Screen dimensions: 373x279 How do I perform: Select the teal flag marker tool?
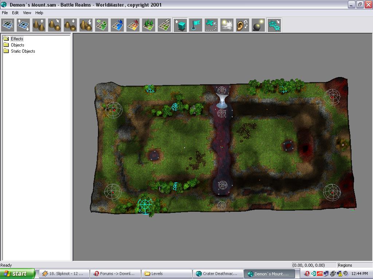pyautogui.click(x=196, y=25)
